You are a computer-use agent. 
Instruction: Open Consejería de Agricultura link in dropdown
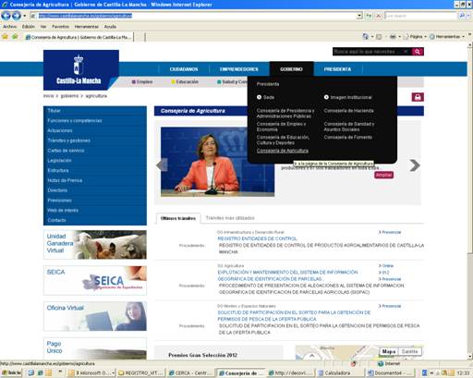283,151
